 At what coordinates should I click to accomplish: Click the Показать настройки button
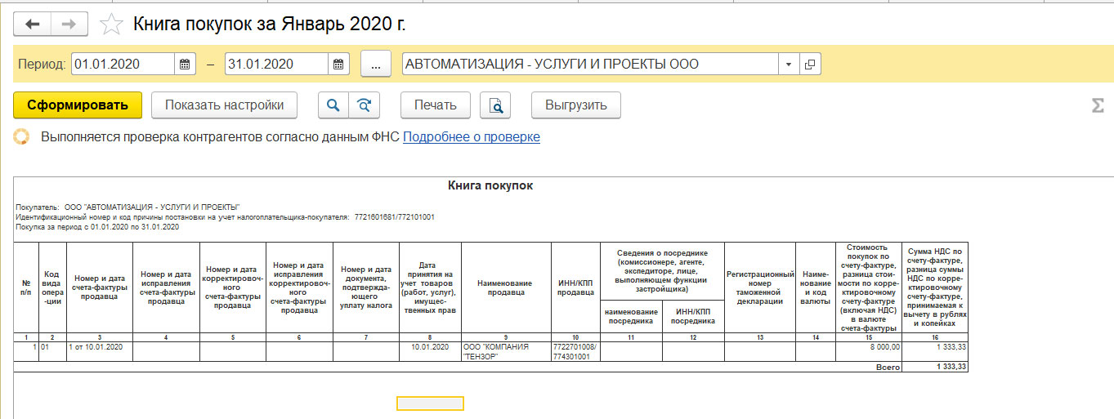224,105
